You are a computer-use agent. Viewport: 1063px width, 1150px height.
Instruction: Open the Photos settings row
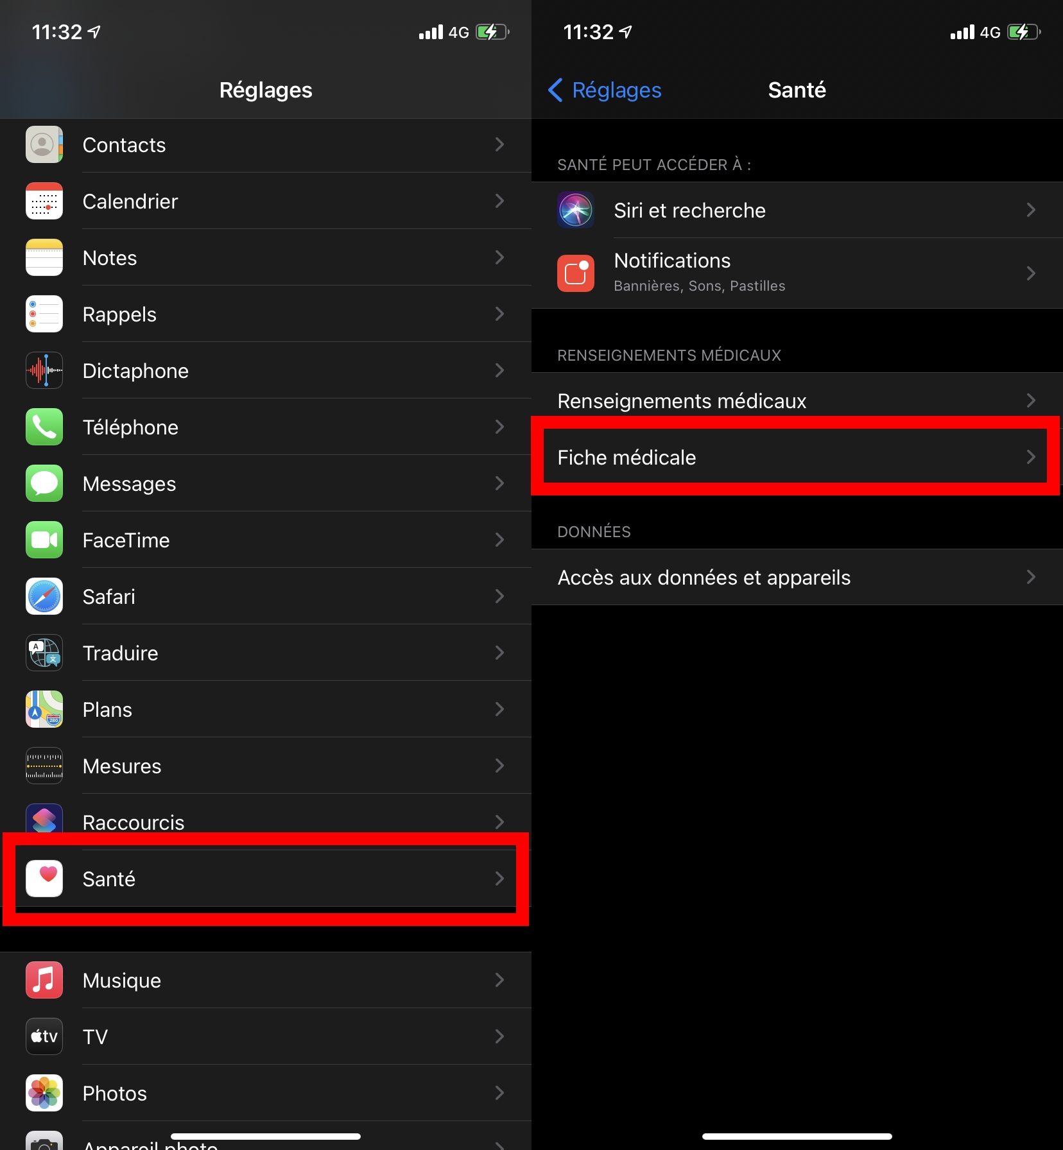(x=266, y=1094)
